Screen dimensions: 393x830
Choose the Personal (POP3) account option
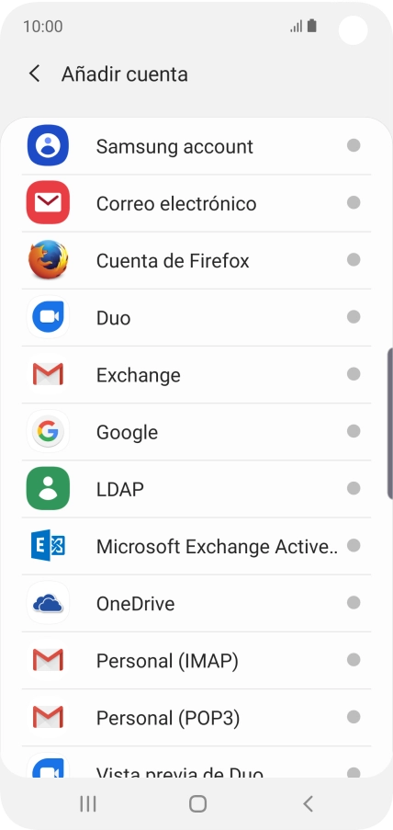click(x=196, y=718)
